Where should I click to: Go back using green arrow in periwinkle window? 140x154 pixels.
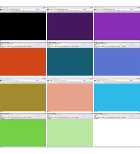[x=95, y=45]
